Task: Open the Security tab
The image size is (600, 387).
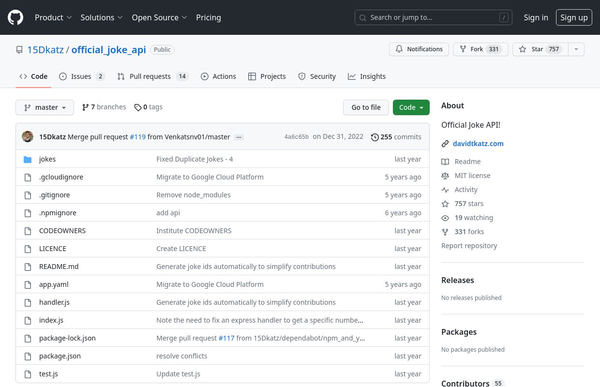Action: point(317,76)
